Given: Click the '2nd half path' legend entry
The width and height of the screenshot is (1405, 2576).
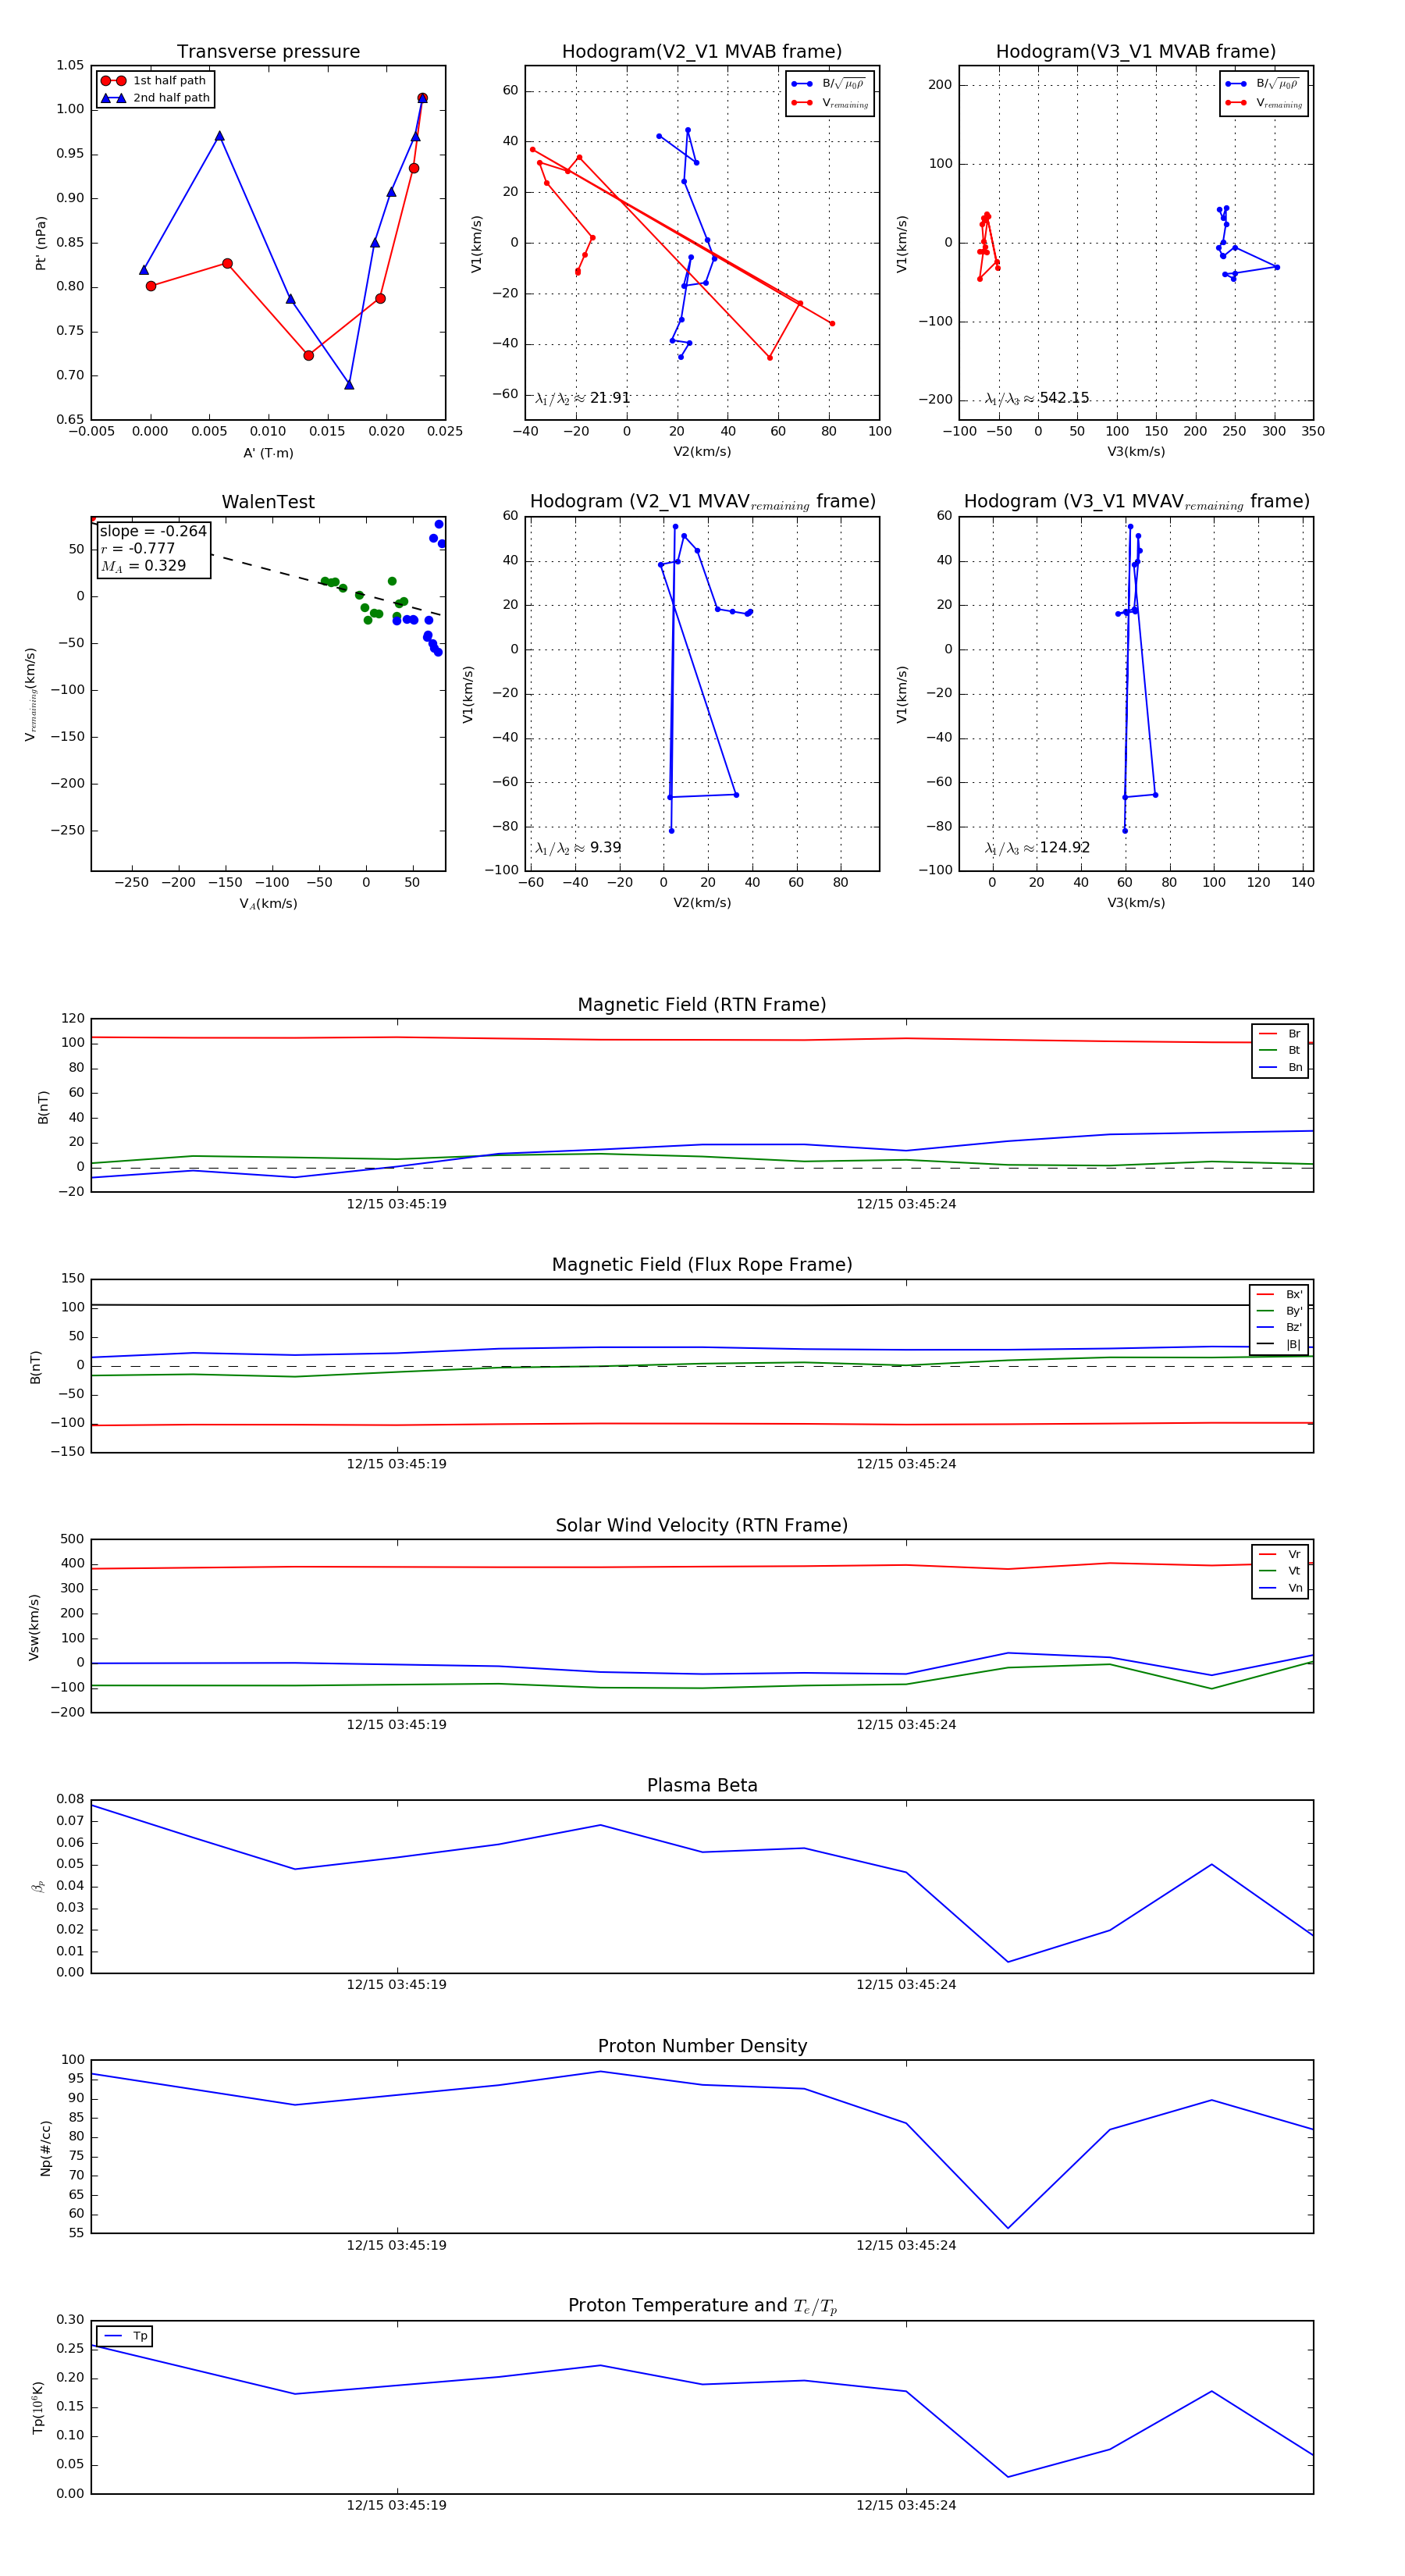Looking at the screenshot, I should (156, 98).
